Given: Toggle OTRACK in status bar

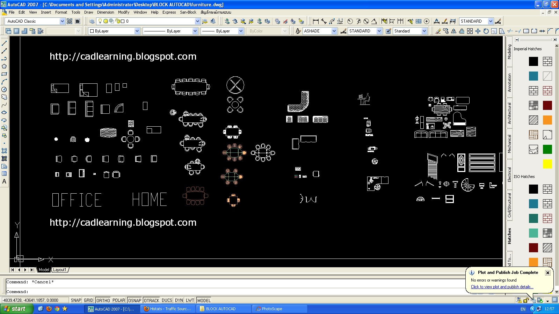Looking at the screenshot, I should pyautogui.click(x=152, y=300).
